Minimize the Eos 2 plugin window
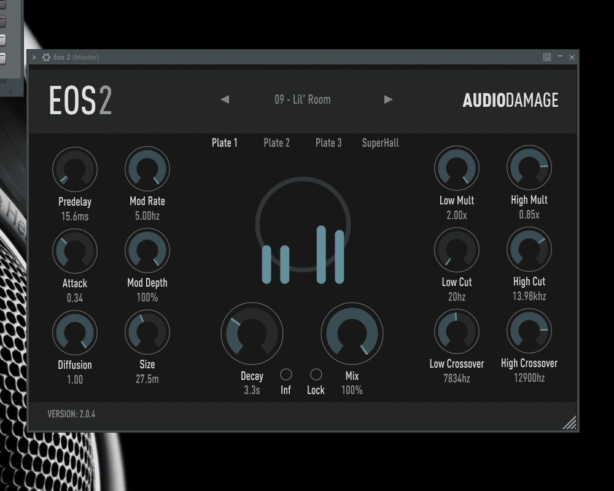Image resolution: width=614 pixels, height=491 pixels. (x=561, y=57)
